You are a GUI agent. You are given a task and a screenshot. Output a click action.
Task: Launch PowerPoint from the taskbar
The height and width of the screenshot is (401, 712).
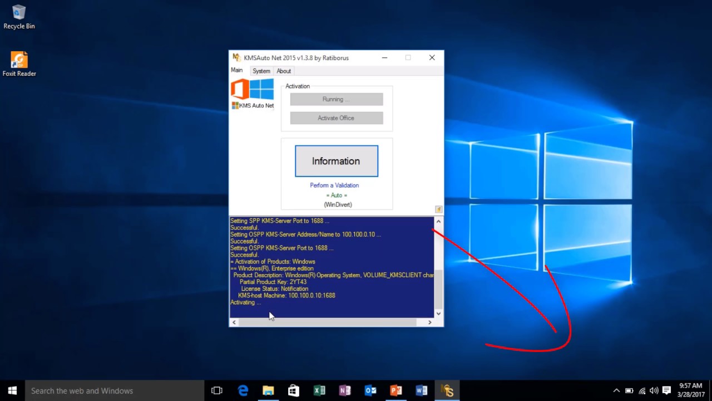click(x=396, y=390)
